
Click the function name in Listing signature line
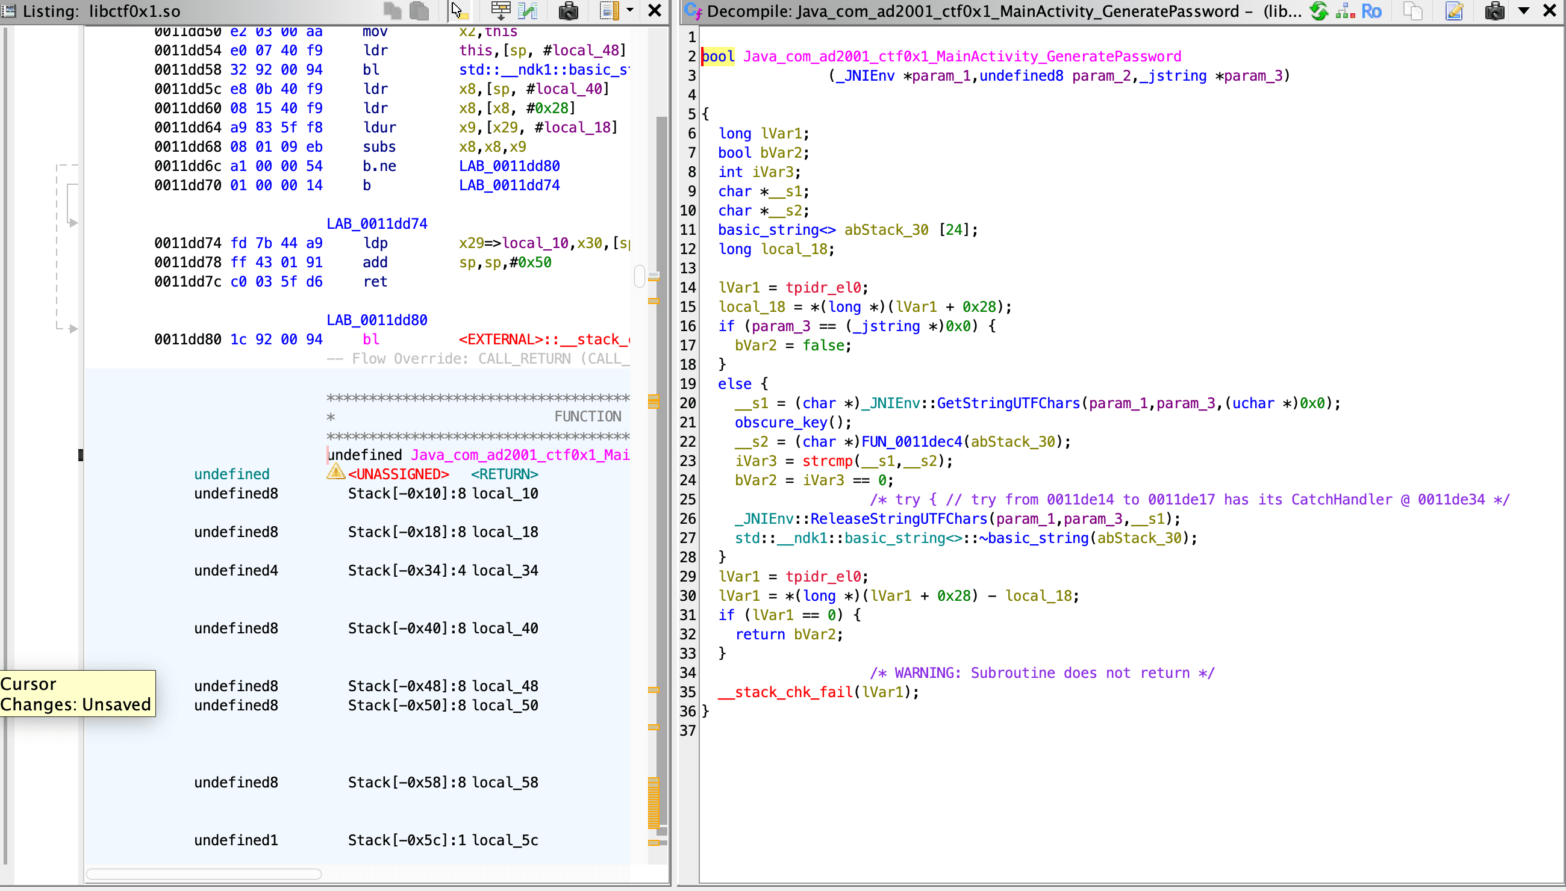520,455
